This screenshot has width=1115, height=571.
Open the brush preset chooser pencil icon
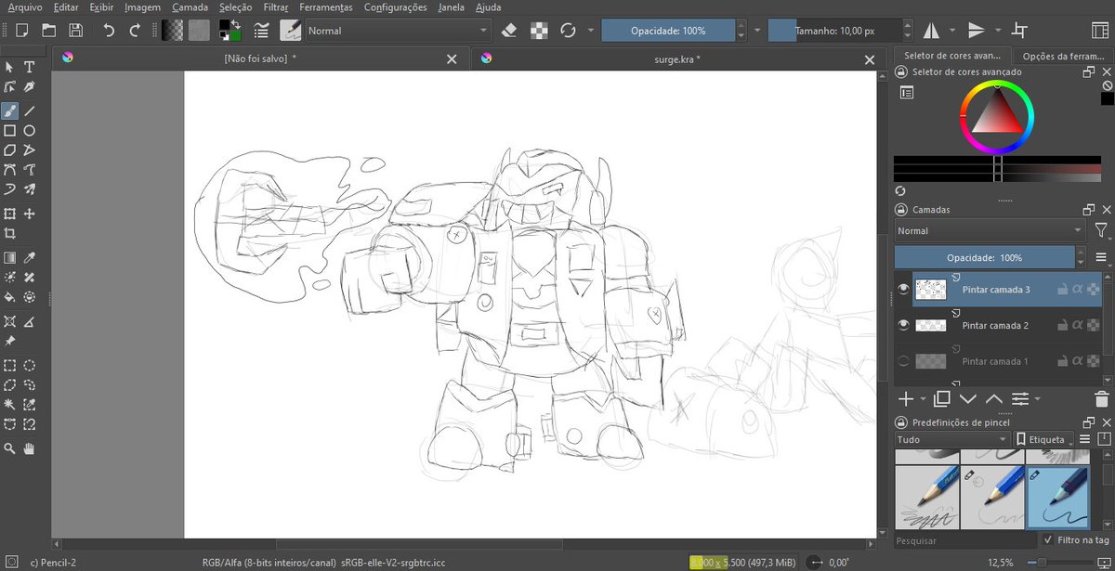tap(290, 31)
